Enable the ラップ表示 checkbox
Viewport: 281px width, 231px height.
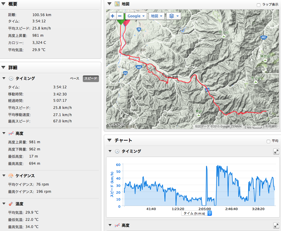click(259, 5)
